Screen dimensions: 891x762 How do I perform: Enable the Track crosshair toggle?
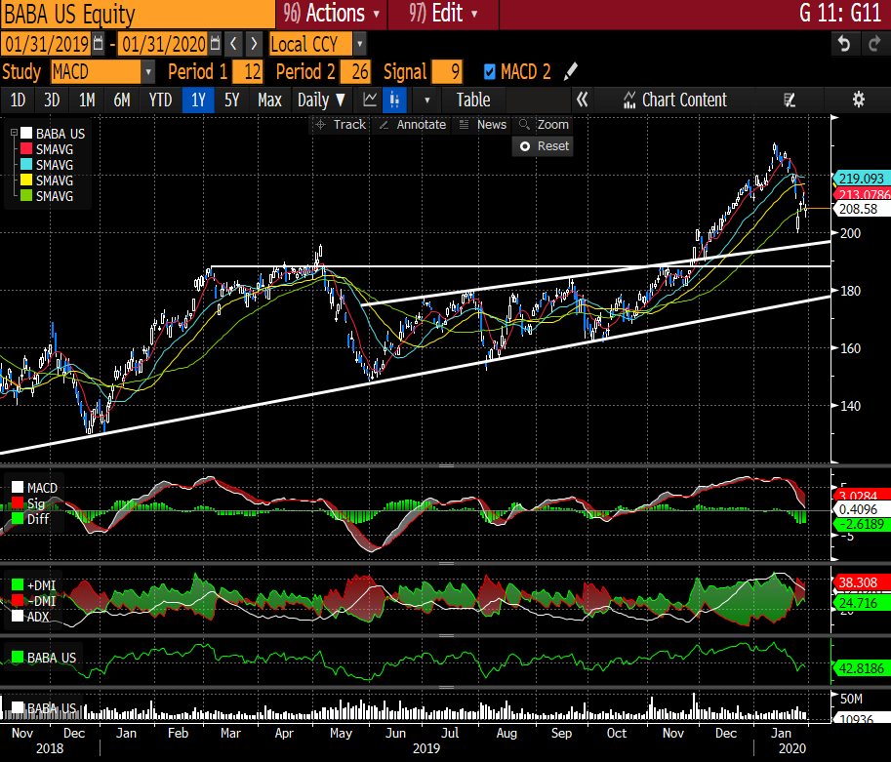[340, 125]
